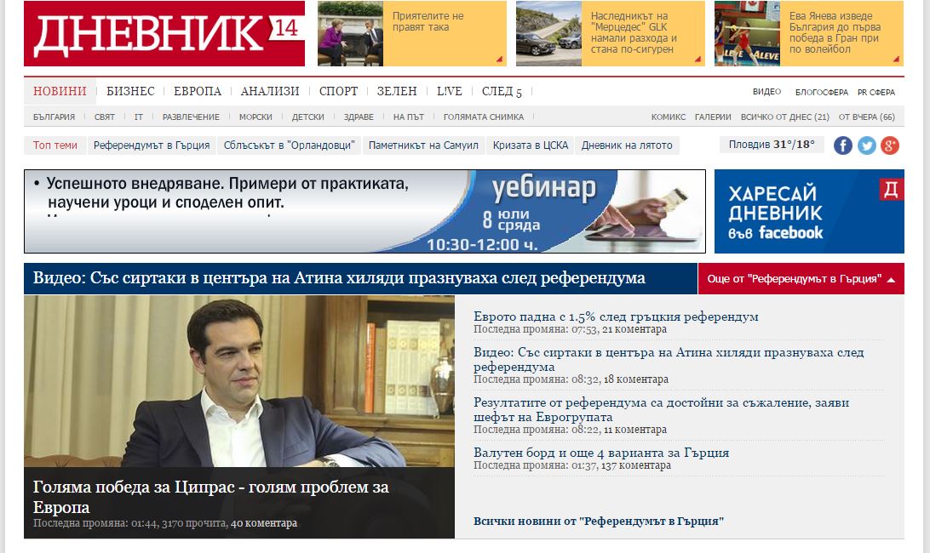Open the уебинар advertisement banner
Image resolution: width=930 pixels, height=553 pixels.
point(365,212)
